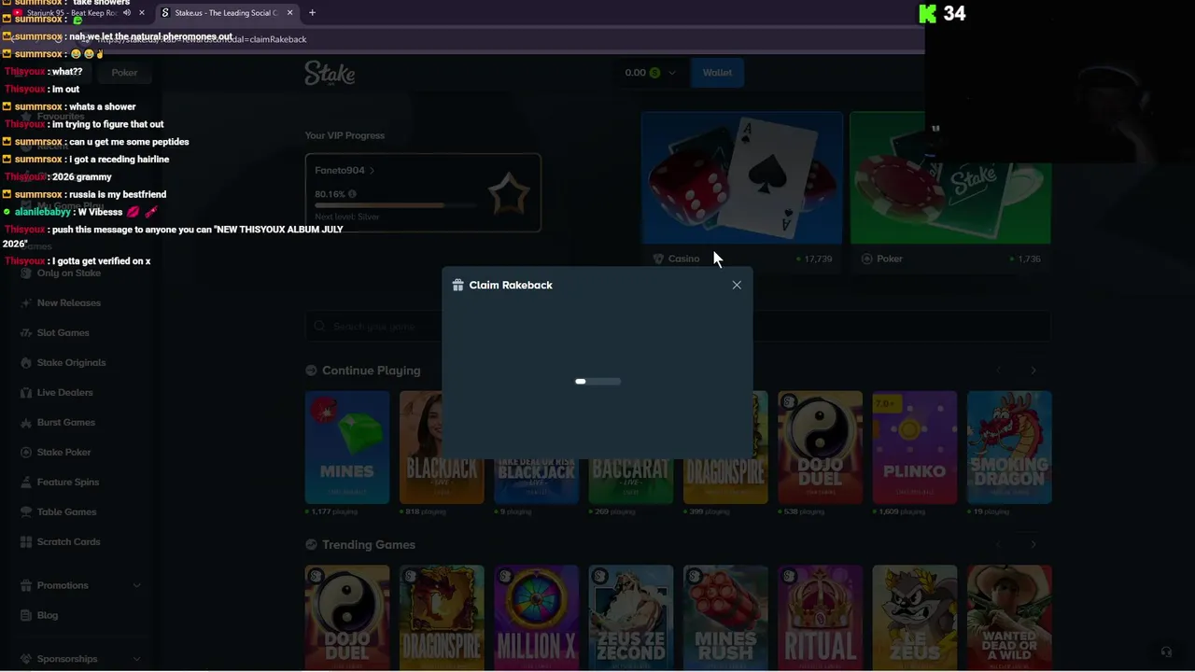Click the browser address bar URL
The height and width of the screenshot is (672, 1195).
point(201,39)
